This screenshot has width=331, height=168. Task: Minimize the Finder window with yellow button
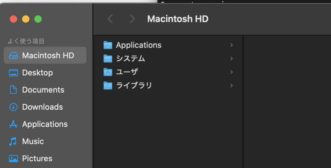[26, 19]
